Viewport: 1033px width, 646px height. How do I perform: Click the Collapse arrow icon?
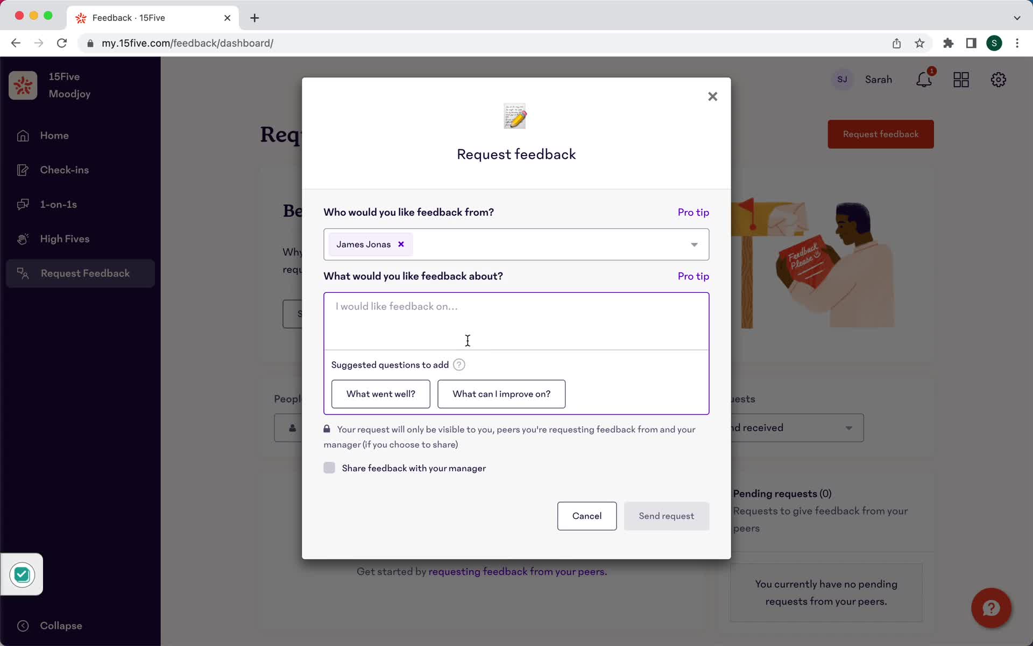pos(23,626)
